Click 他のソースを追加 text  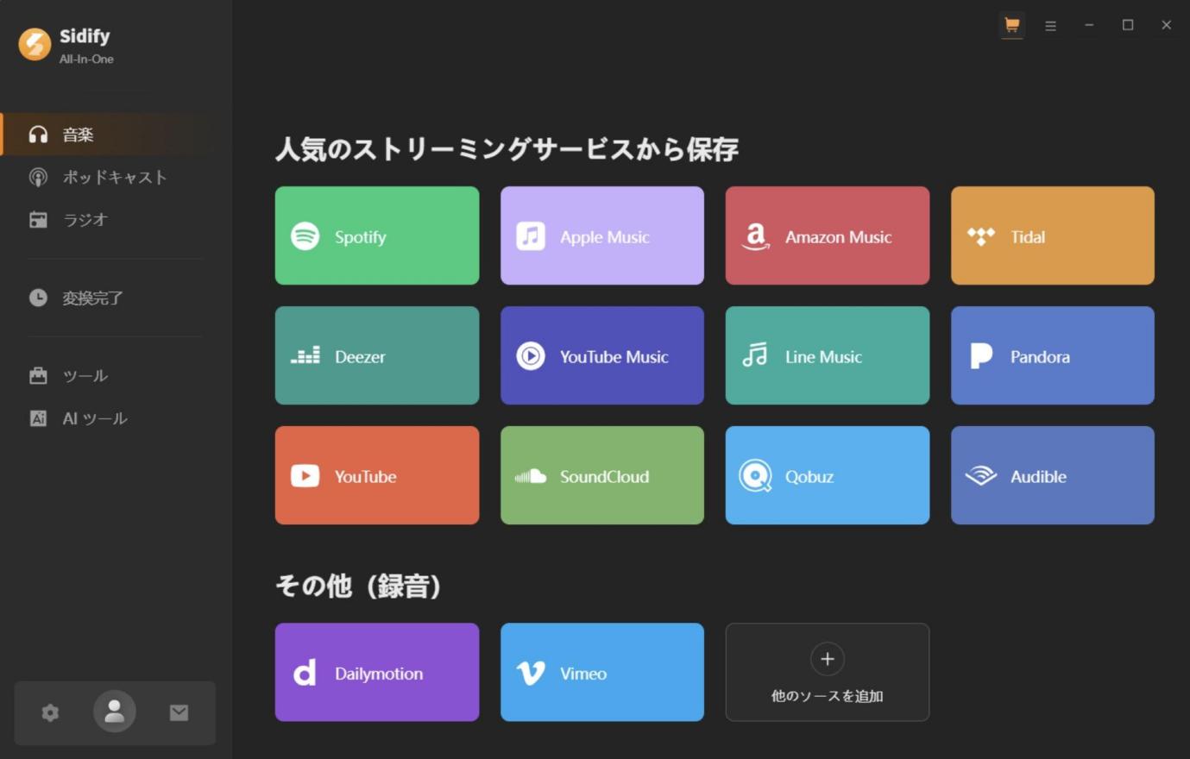(x=828, y=696)
